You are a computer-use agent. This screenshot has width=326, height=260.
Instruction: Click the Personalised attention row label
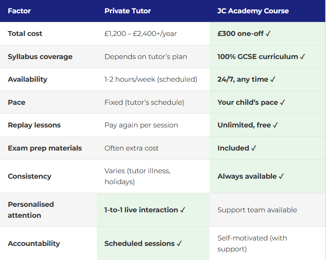pyautogui.click(x=31, y=210)
